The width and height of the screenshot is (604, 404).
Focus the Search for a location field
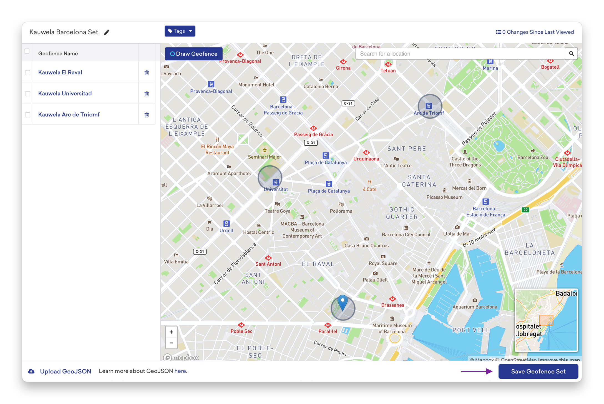click(461, 54)
